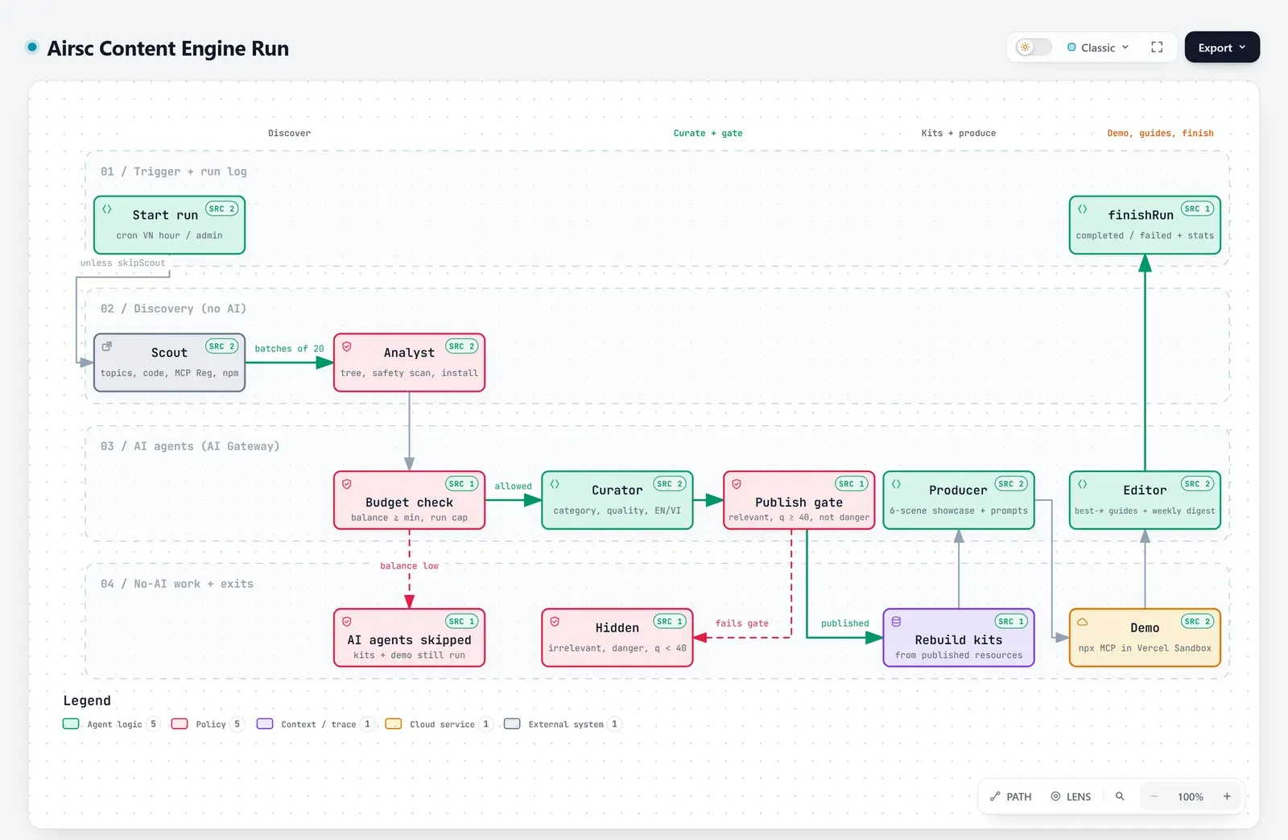This screenshot has width=1288, height=840.
Task: Open SRC 2 badge on Curator
Action: [x=670, y=484]
